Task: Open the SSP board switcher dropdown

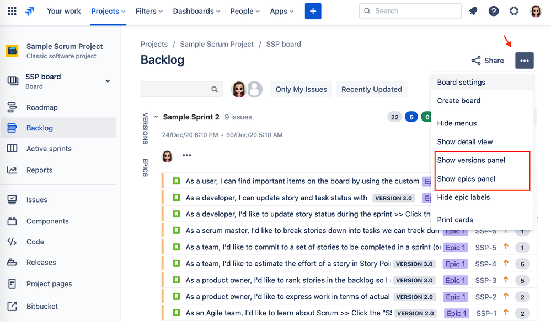Action: coord(108,81)
